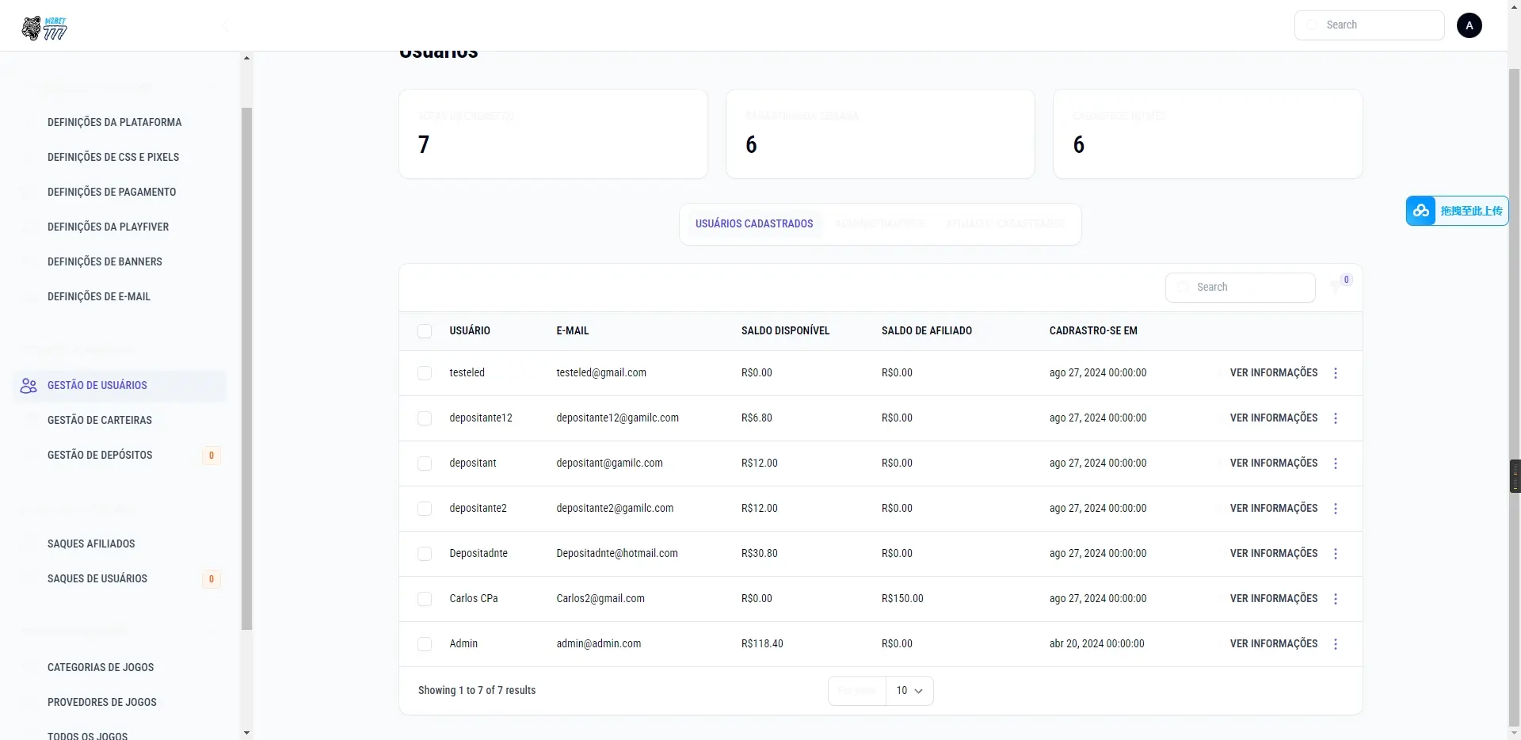Viewport: 1521px width, 740px height.
Task: Open Gestão de Carteiras in sidebar
Action: point(100,420)
